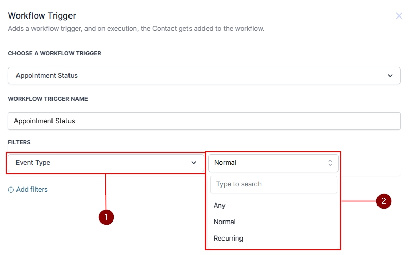Image resolution: width=412 pixels, height=255 pixels.
Task: Click the dialog description text about Contact
Action: coord(136,29)
